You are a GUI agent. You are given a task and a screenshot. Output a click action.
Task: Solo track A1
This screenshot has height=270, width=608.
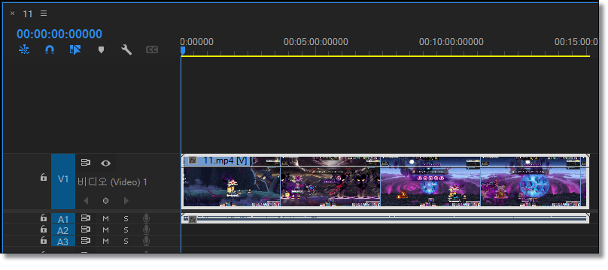coord(126,219)
